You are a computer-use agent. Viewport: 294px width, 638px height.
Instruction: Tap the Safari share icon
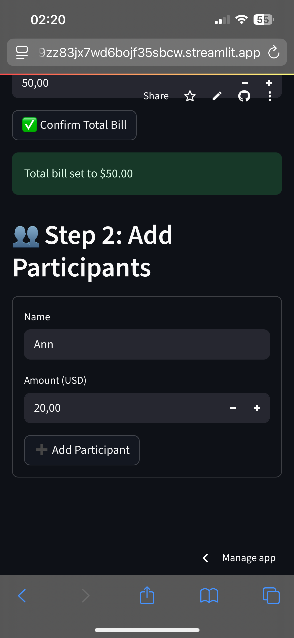[147, 595]
